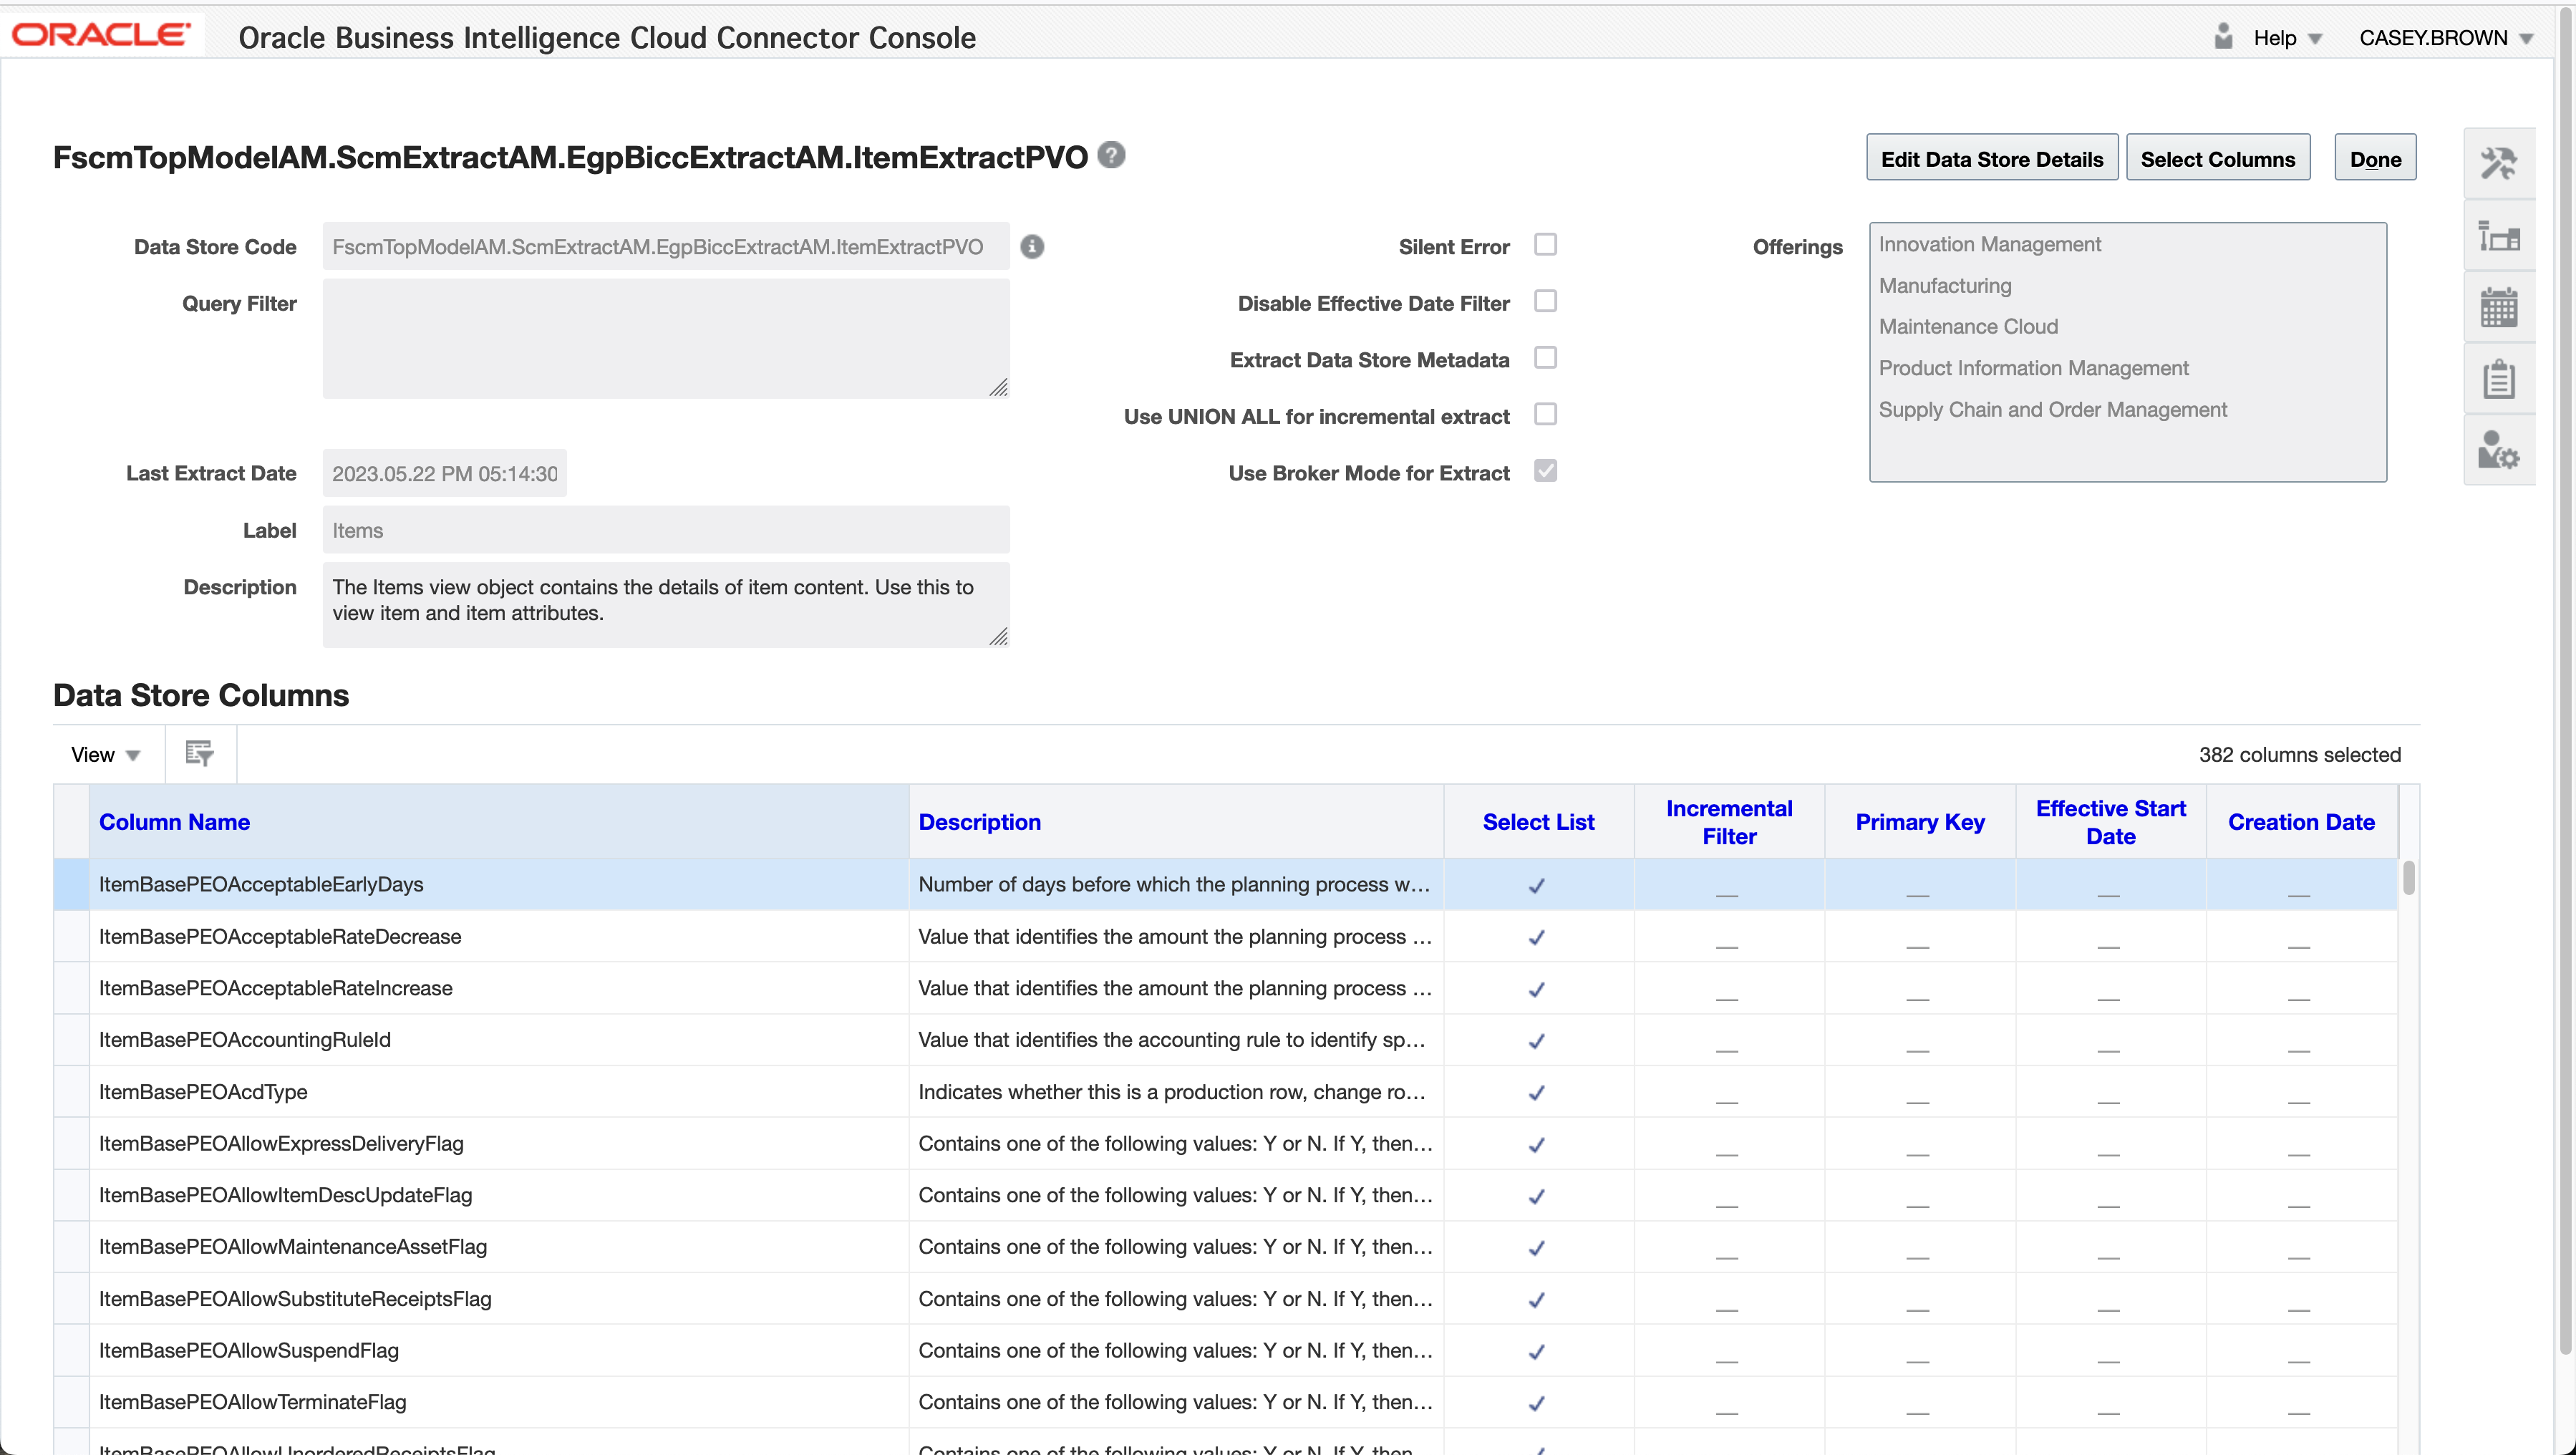The width and height of the screenshot is (2576, 1455).
Task: Check Disable Effective Date Filter
Action: (1545, 301)
